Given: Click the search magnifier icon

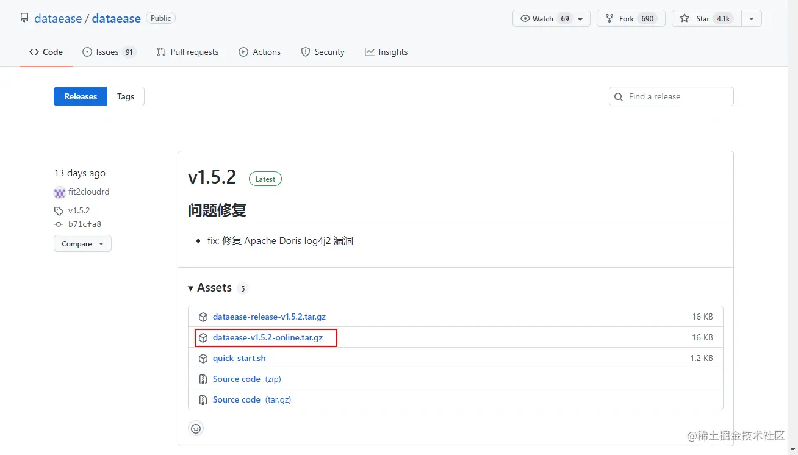Looking at the screenshot, I should [619, 96].
